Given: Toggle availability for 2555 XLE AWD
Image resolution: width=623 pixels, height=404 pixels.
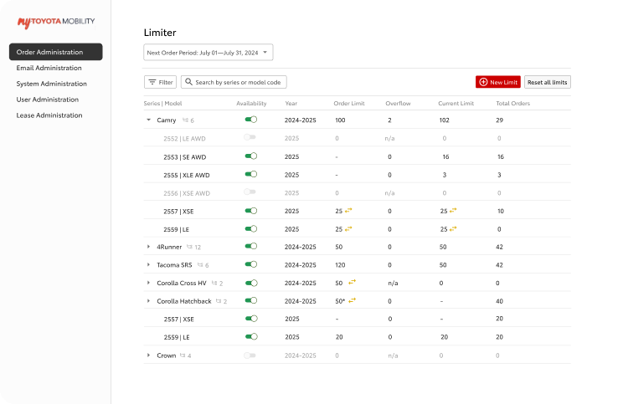Looking at the screenshot, I should click(251, 174).
